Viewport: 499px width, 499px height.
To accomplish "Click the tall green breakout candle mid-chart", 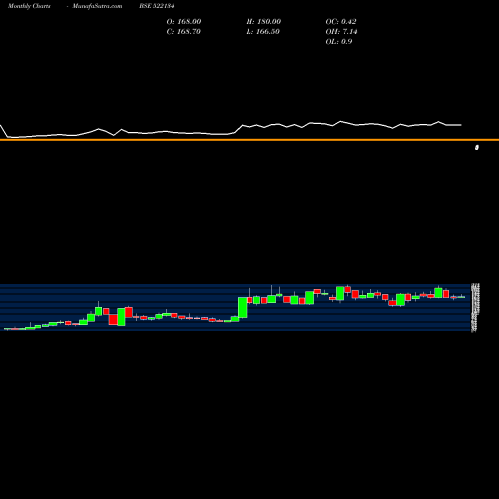I will pos(243,308).
